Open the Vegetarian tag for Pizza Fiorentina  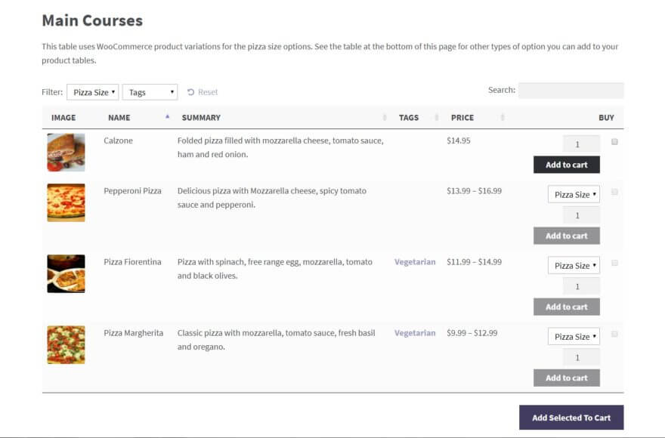point(414,261)
